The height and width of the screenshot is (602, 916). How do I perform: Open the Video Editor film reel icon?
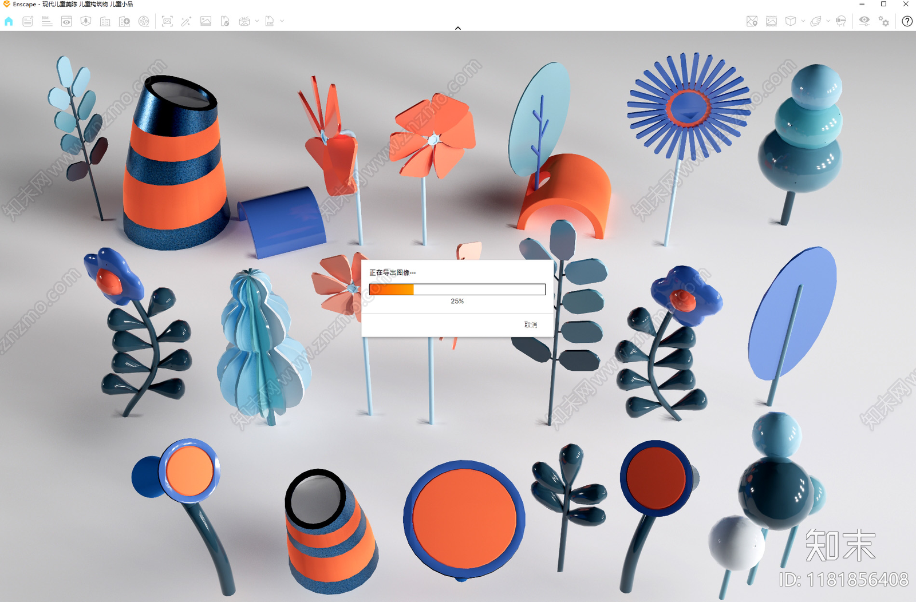pyautogui.click(x=144, y=21)
